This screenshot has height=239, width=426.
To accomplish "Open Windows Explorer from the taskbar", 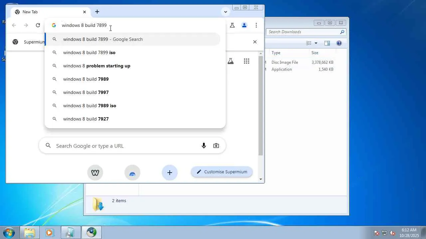I will coord(30,232).
